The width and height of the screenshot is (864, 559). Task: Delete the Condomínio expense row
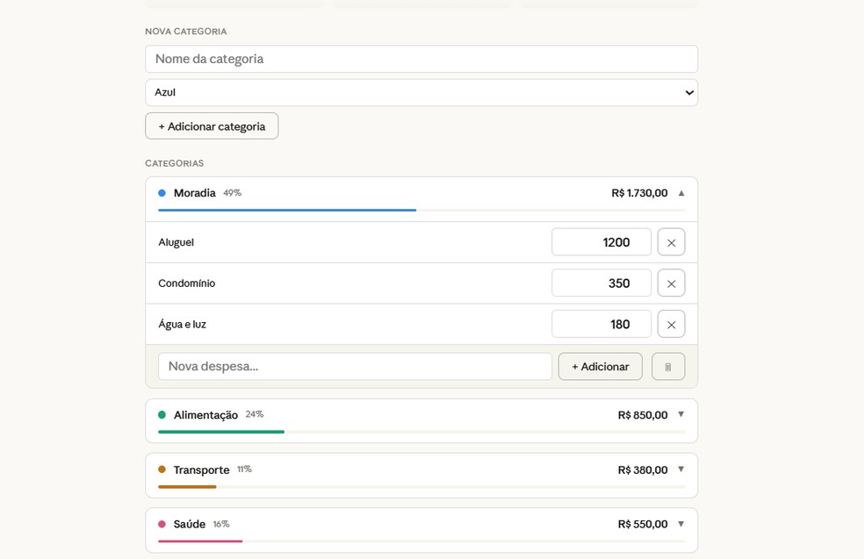point(671,283)
